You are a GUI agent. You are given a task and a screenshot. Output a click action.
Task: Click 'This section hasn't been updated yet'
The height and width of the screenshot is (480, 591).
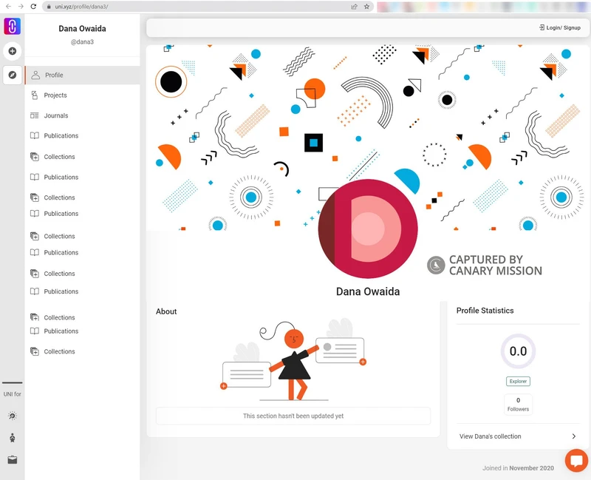(x=293, y=416)
